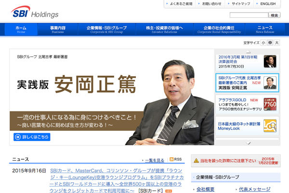Click the 2015年9月16日 news date
The image size is (289, 193).
pyautogui.click(x=29, y=171)
